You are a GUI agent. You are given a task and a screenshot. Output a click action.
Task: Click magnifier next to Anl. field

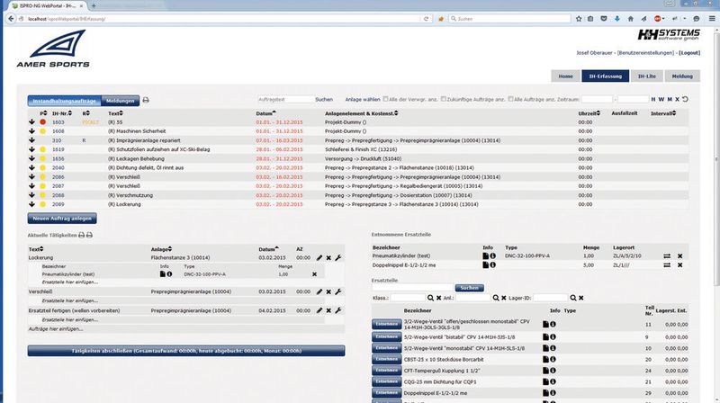(496, 298)
